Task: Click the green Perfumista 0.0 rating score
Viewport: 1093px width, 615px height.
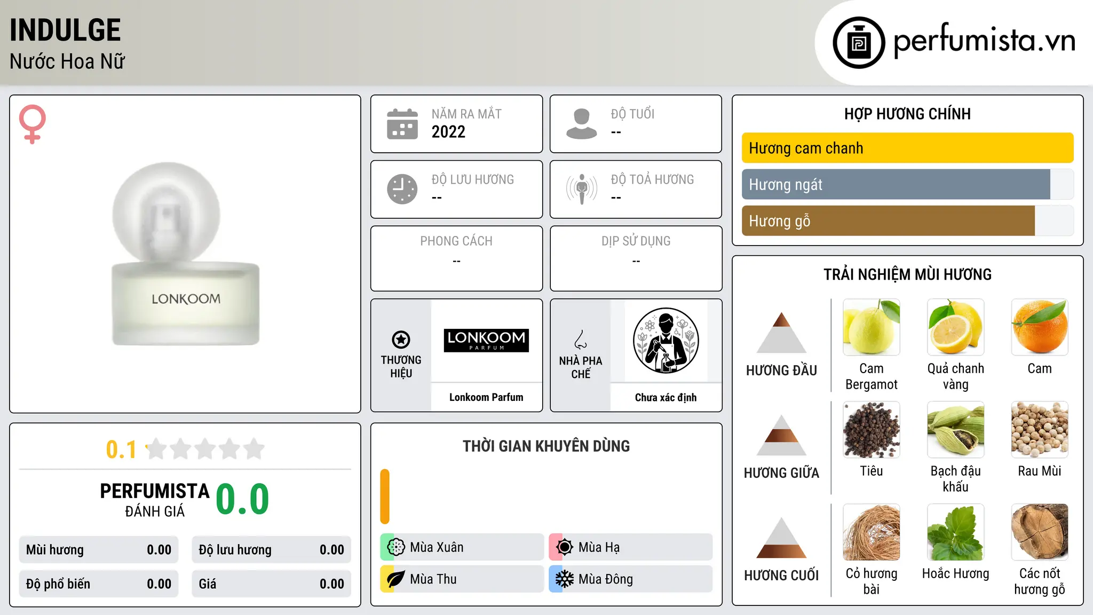Action: (243, 499)
